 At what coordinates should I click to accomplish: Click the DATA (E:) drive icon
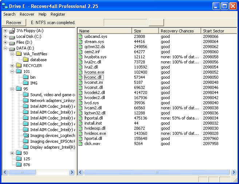click(12, 48)
